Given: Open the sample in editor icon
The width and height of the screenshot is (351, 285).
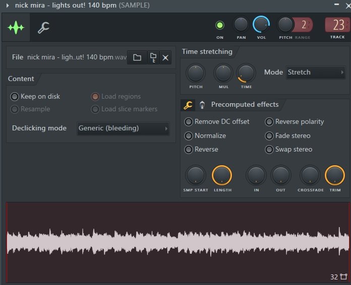Looking at the screenshot, I should 153,58.
